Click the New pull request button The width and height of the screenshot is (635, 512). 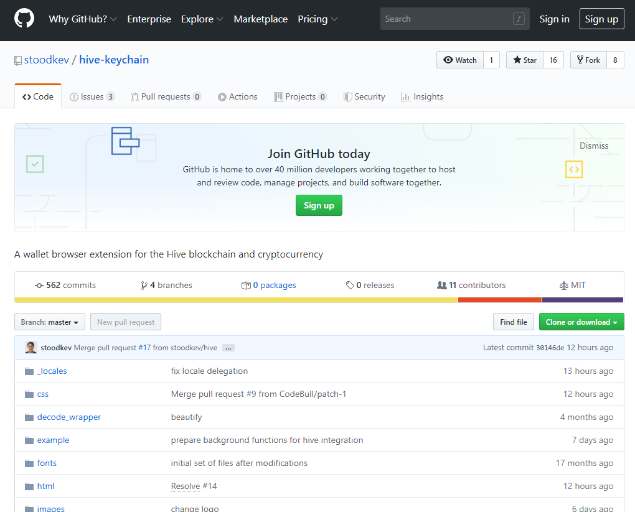[126, 322]
